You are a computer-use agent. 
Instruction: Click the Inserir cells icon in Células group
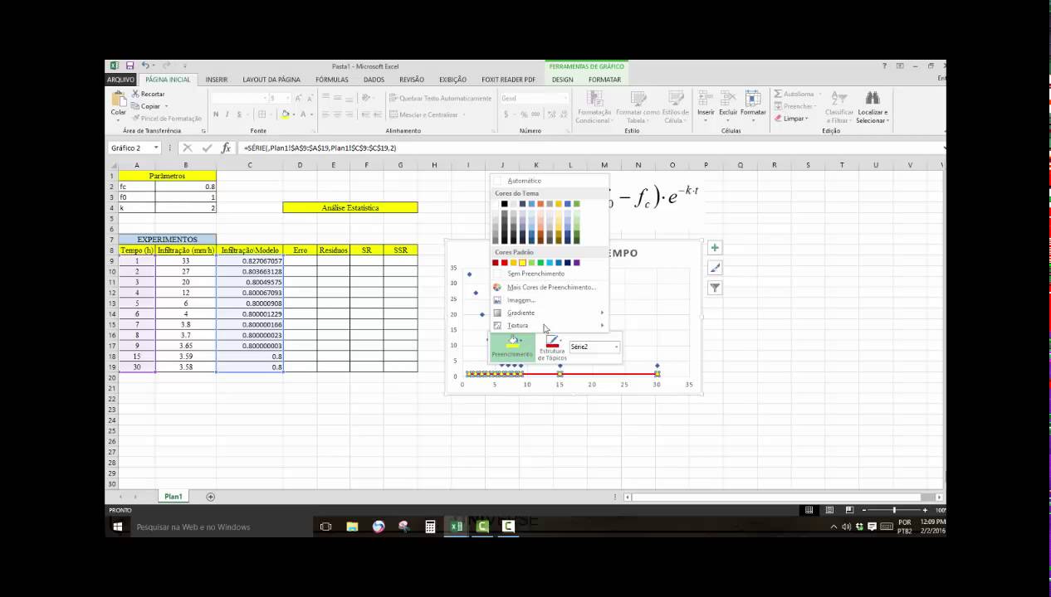(705, 98)
